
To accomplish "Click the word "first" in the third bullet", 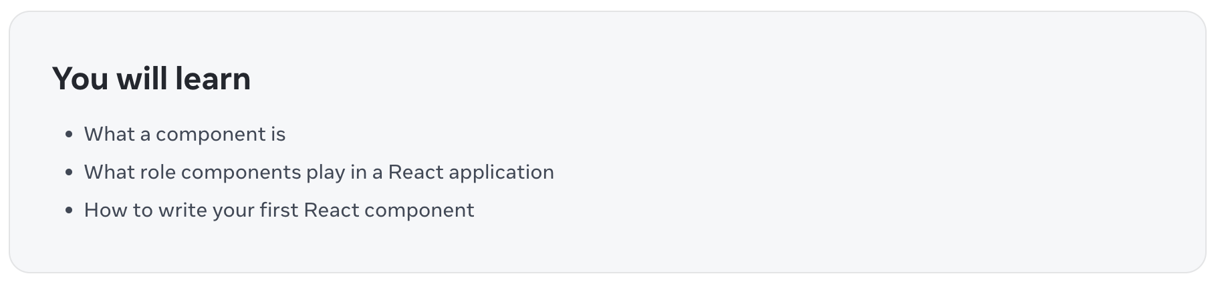I will pyautogui.click(x=282, y=210).
